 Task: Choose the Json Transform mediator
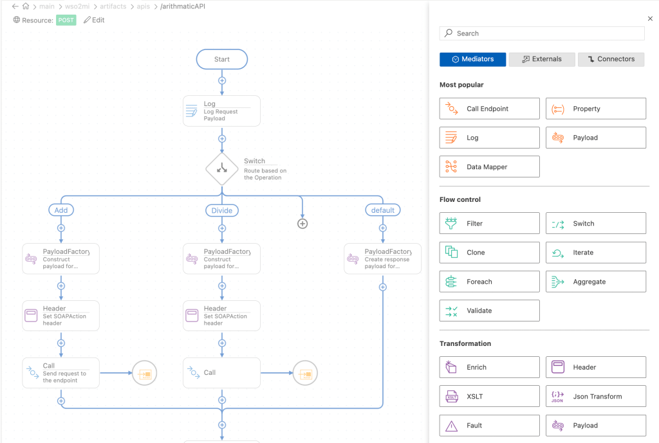(595, 397)
